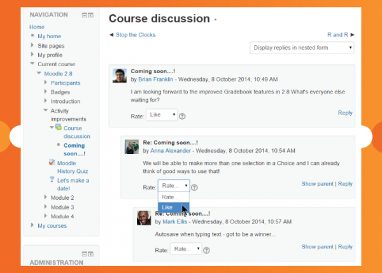The height and width of the screenshot is (273, 382).
Task: Hide the Navigation block using its collapse icon
Action: coord(85,15)
